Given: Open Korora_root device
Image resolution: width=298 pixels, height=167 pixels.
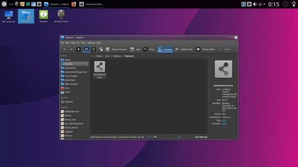Looking at the screenshot, I should point(74,120).
